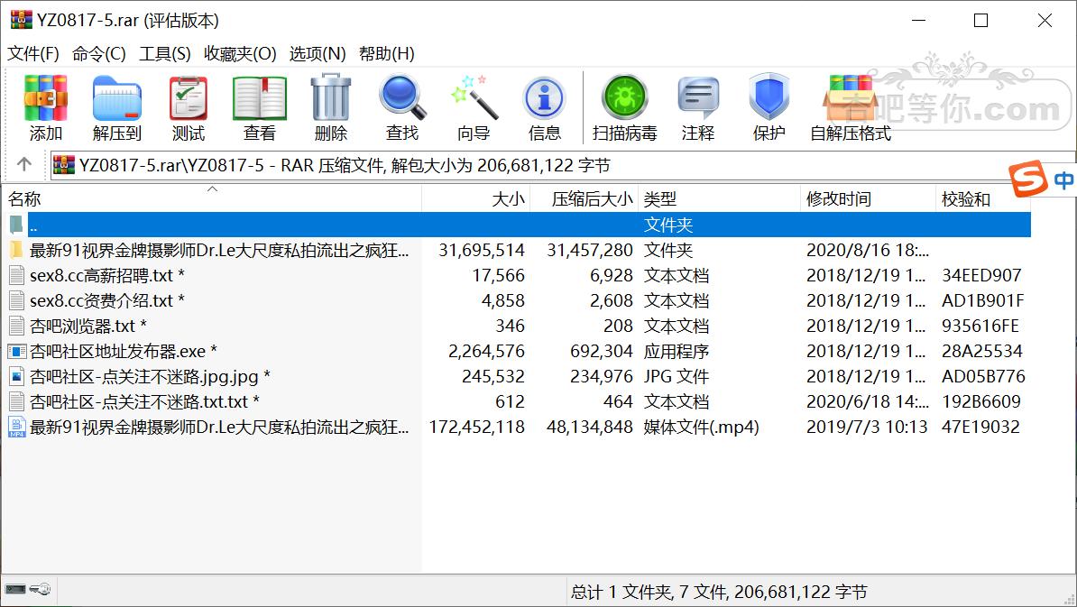Go up one level with arrow button
The height and width of the screenshot is (607, 1077).
pyautogui.click(x=24, y=165)
